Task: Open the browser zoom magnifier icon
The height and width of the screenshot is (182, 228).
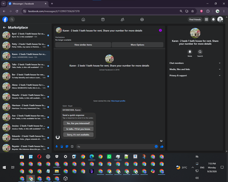Action: pyautogui.click(x=181, y=11)
